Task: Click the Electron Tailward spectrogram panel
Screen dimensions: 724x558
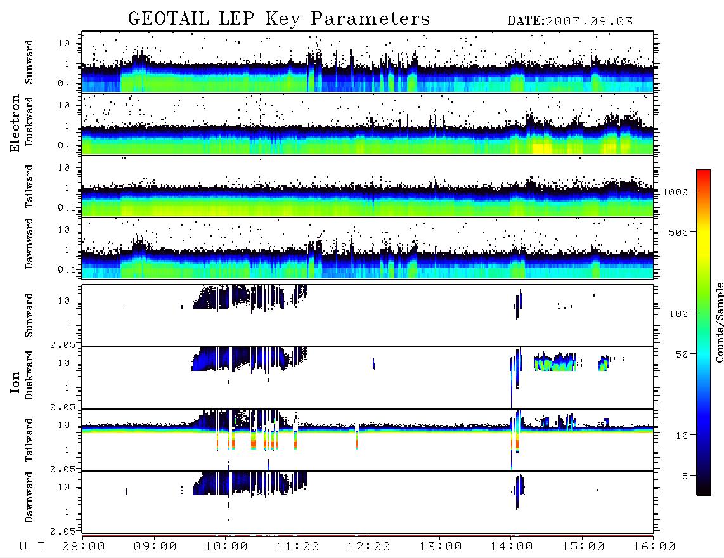Action: (x=368, y=186)
